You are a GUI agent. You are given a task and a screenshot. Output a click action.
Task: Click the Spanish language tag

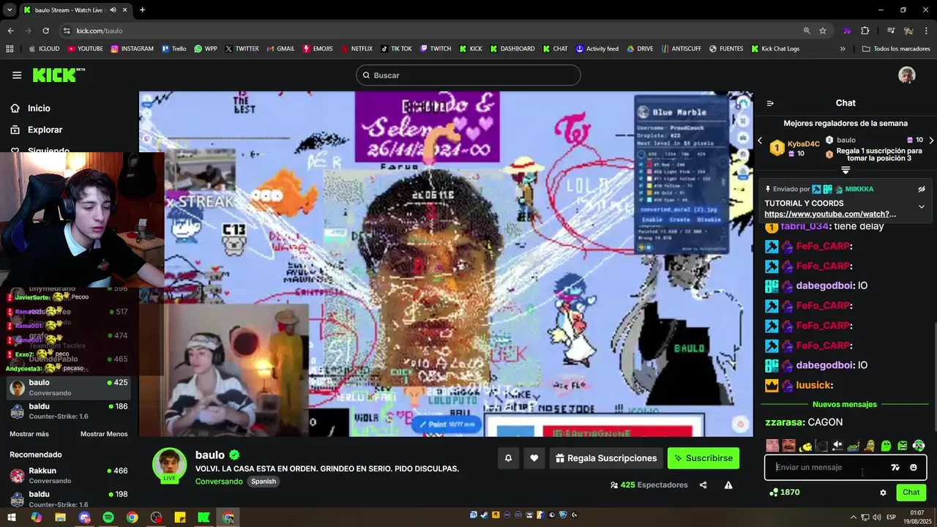[x=264, y=482]
